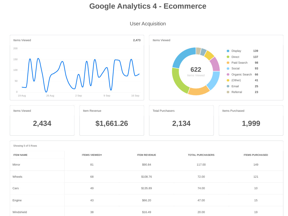
Task: Click the $16.49 revenue cell
Action: 147,212
